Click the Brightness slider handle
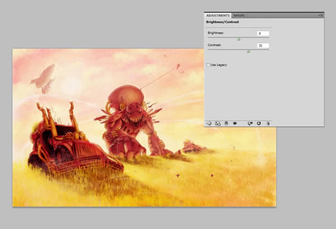 point(239,39)
